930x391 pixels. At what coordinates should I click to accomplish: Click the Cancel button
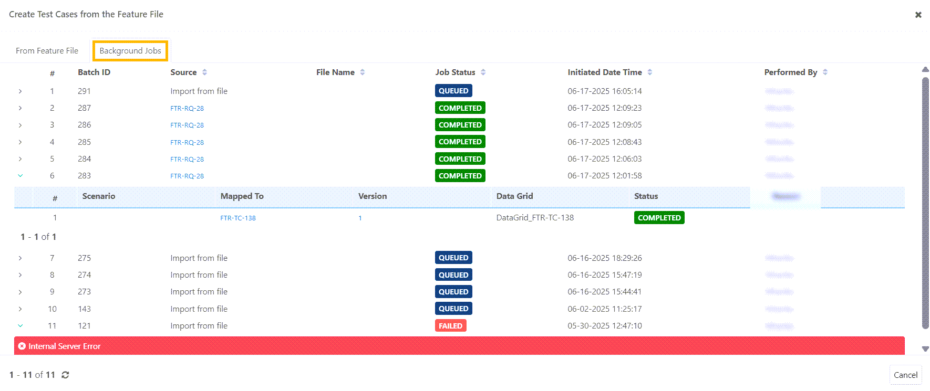pos(905,375)
